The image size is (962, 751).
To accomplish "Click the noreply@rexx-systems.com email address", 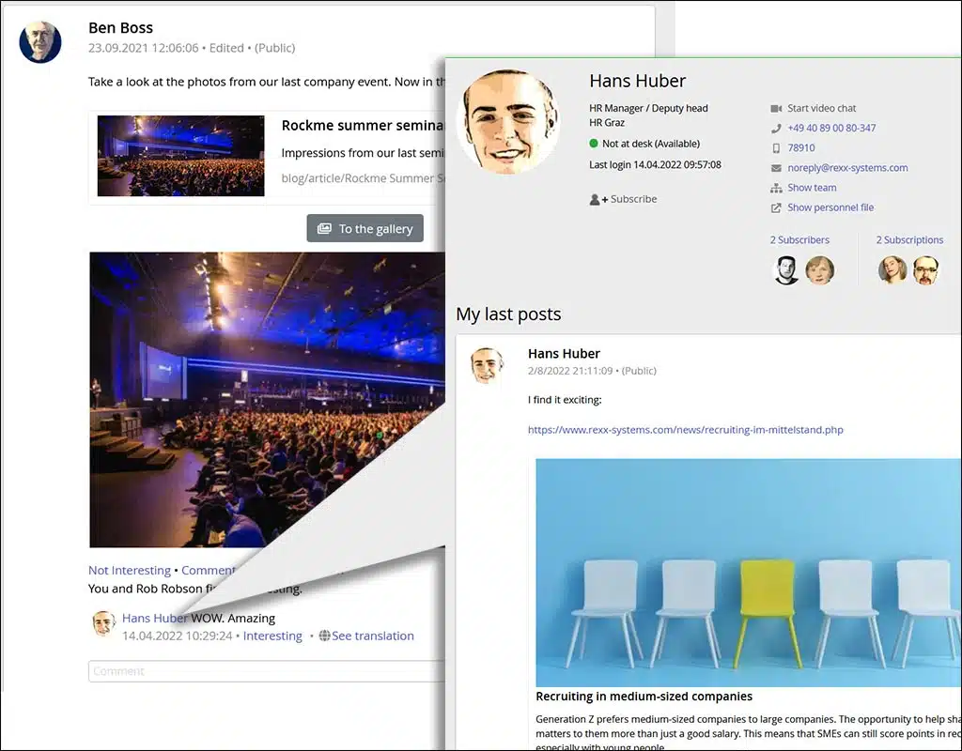I will [847, 168].
